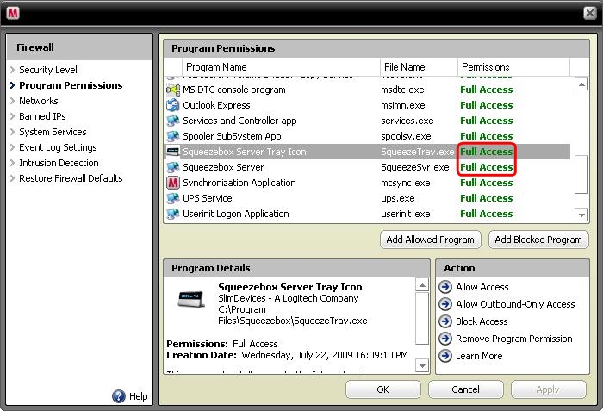Click the Program Details scroll up arrow

(422, 285)
